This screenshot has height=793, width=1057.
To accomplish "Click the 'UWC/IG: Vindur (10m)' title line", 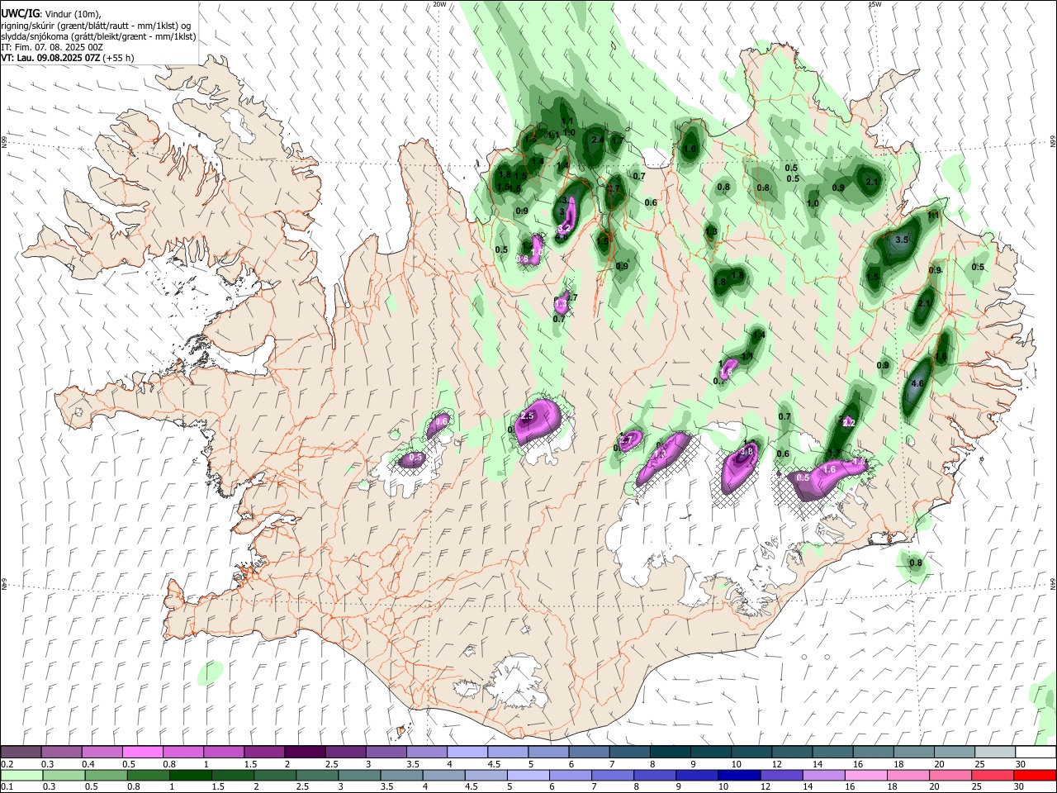I will [x=51, y=14].
